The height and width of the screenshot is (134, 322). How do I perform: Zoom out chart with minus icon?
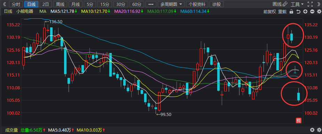pyautogui.click(x=312, y=12)
